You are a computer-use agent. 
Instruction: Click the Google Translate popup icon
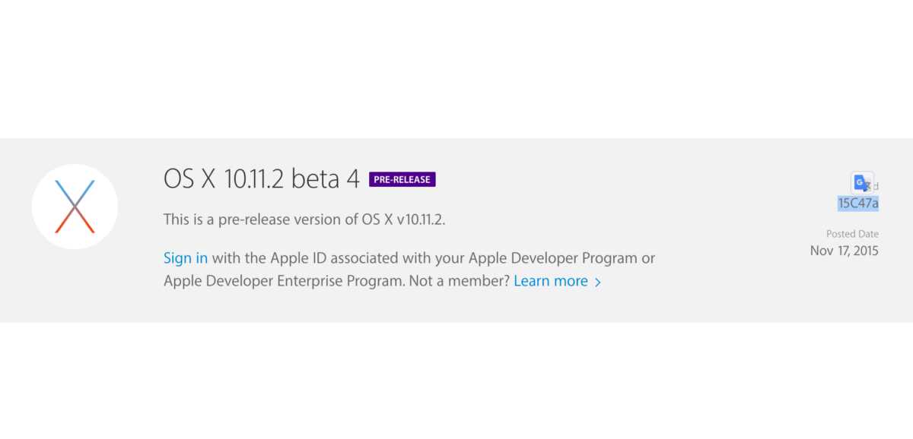[861, 182]
